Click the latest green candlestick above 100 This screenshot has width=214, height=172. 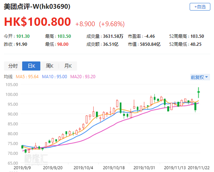199,92
